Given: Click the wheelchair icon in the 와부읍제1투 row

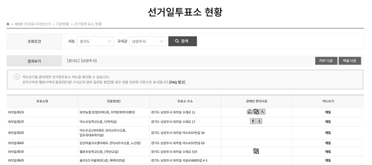Looking at the screenshot, I should coord(262,112).
